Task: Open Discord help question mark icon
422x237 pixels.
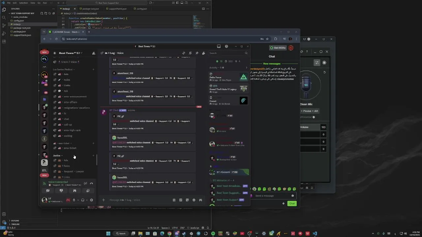Action: coord(226,46)
